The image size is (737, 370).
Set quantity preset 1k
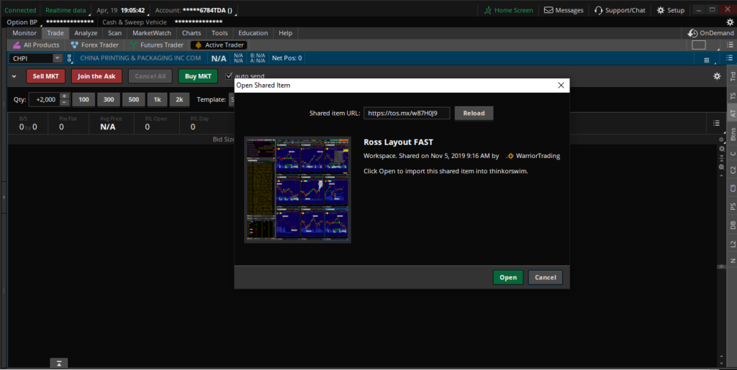point(157,99)
